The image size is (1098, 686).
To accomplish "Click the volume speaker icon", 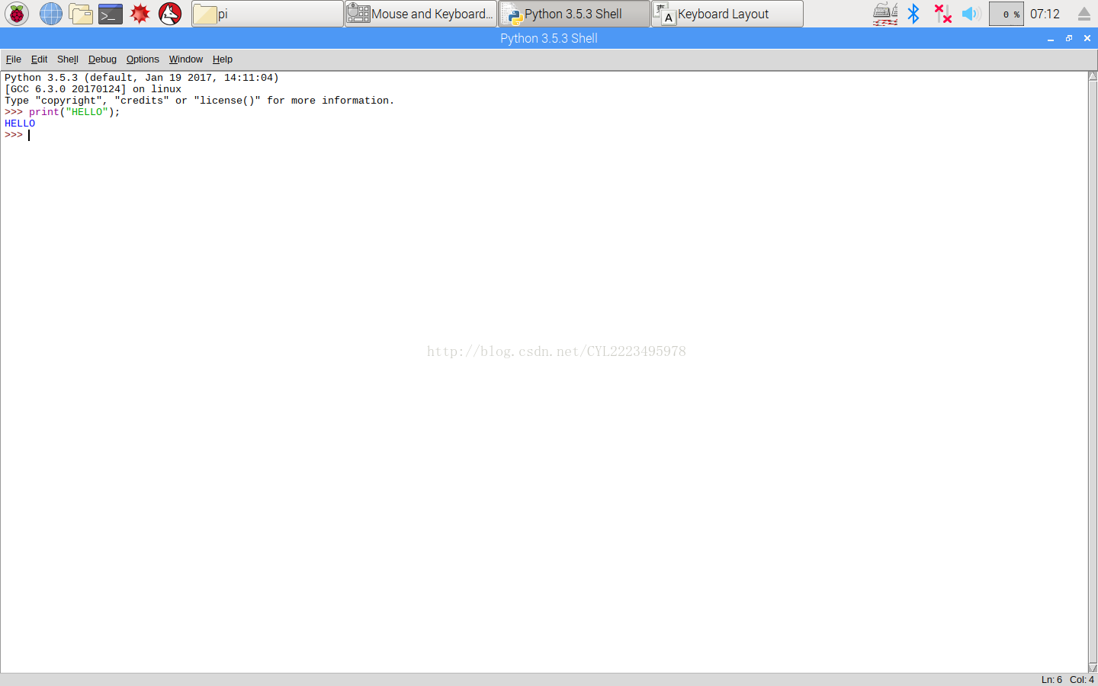I will point(970,14).
